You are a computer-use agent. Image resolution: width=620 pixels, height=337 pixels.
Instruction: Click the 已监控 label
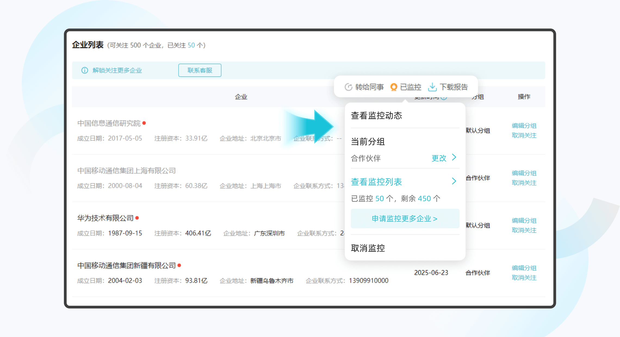point(411,87)
